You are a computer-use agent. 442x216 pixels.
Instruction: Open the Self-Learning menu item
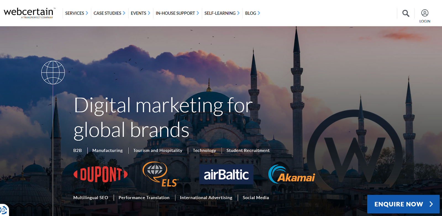click(x=222, y=13)
